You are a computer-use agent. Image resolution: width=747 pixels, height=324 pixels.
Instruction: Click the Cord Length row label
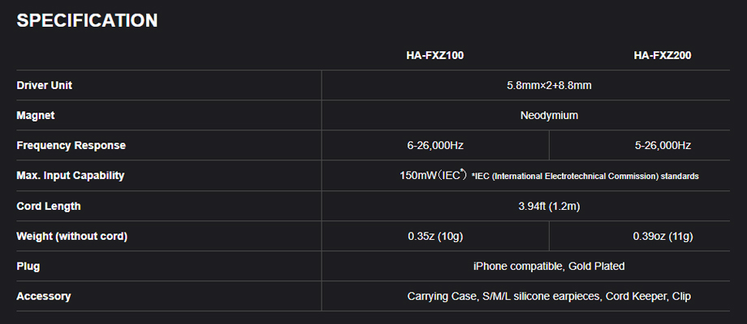pos(49,207)
